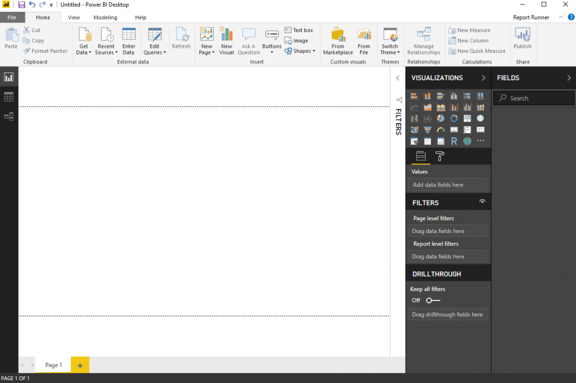Select the Clustered column chart visual
Image resolution: width=576 pixels, height=383 pixels.
pos(454,96)
